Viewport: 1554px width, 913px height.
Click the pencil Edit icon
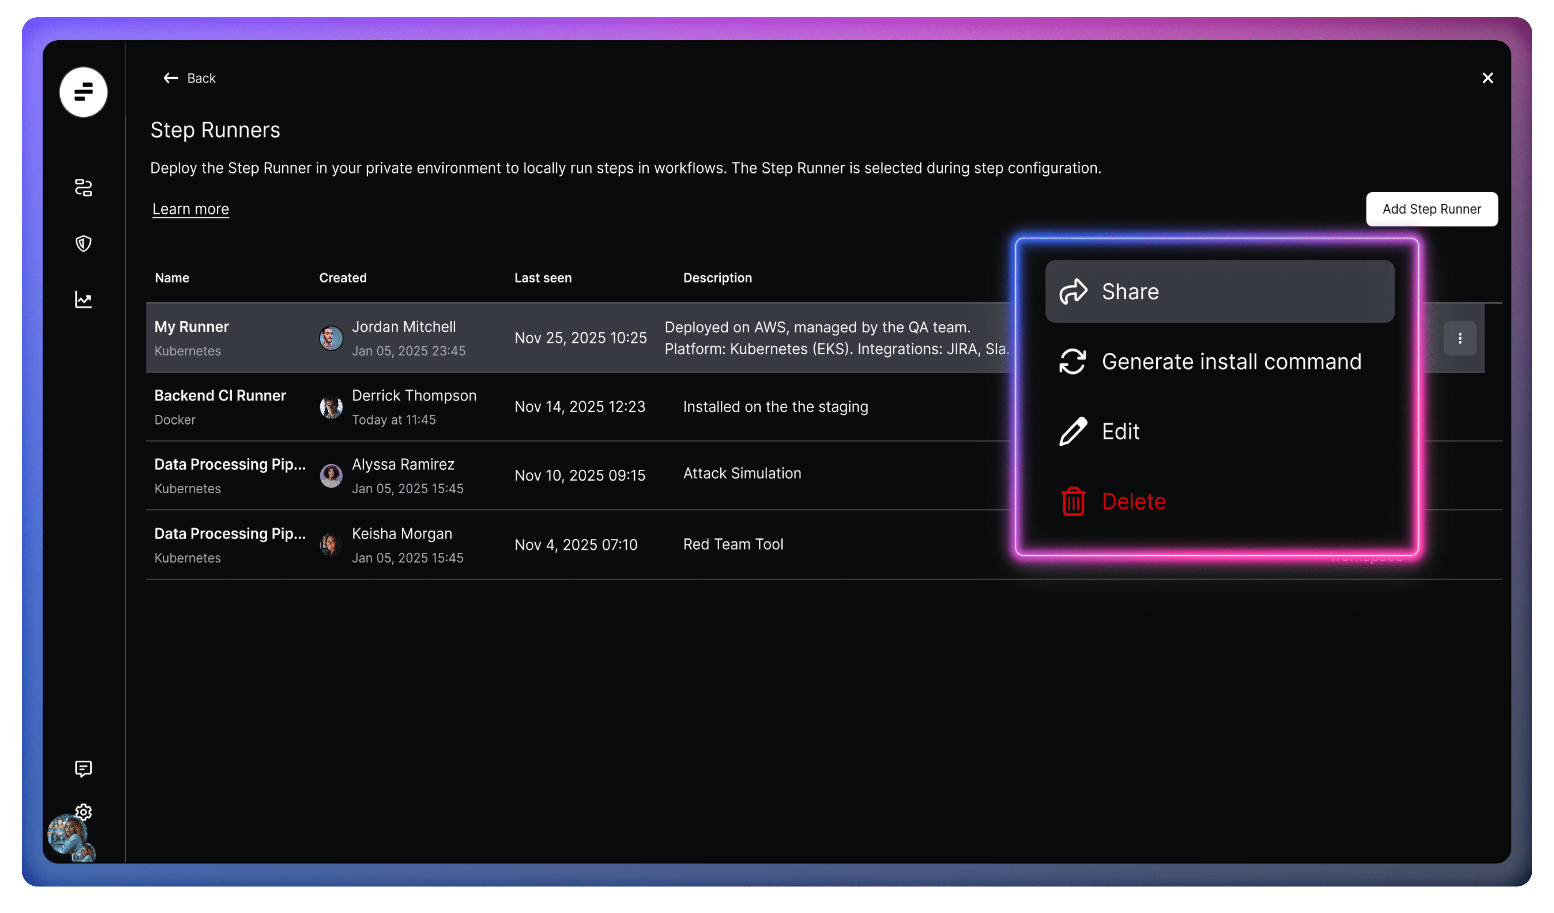coord(1073,431)
